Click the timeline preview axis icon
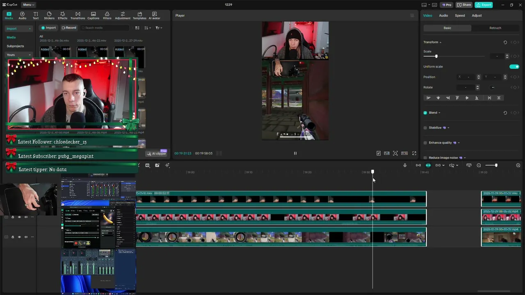Image resolution: width=525 pixels, height=295 pixels. 469,165
